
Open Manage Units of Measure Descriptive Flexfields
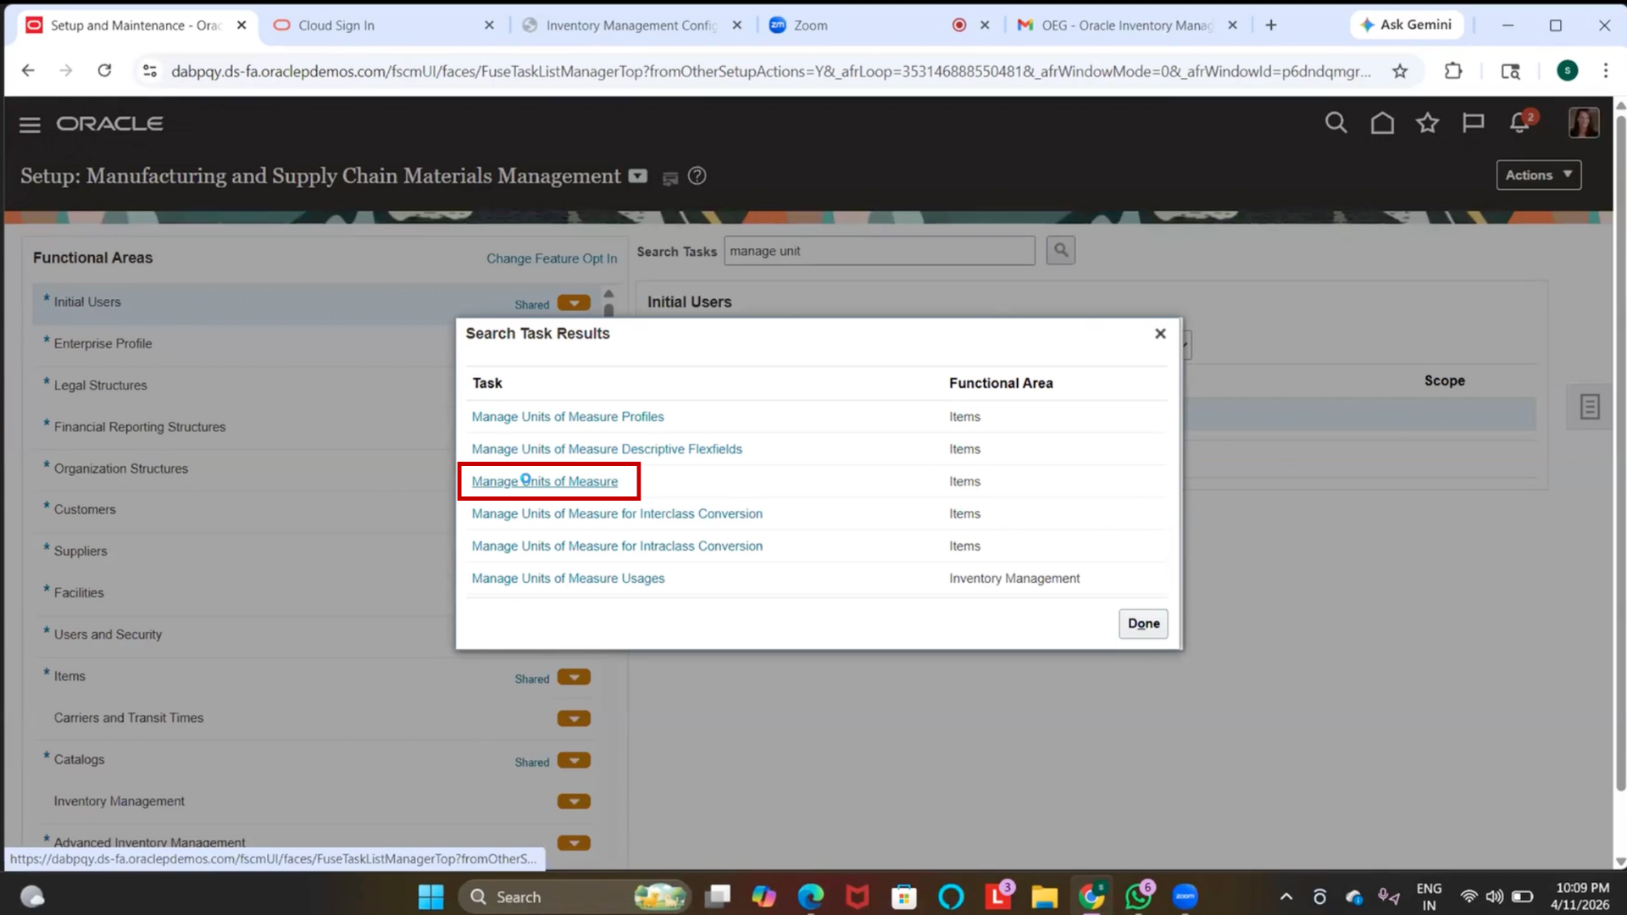pos(606,449)
